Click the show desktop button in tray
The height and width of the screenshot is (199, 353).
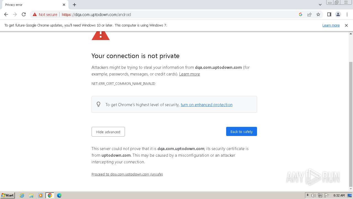[x=350, y=195]
